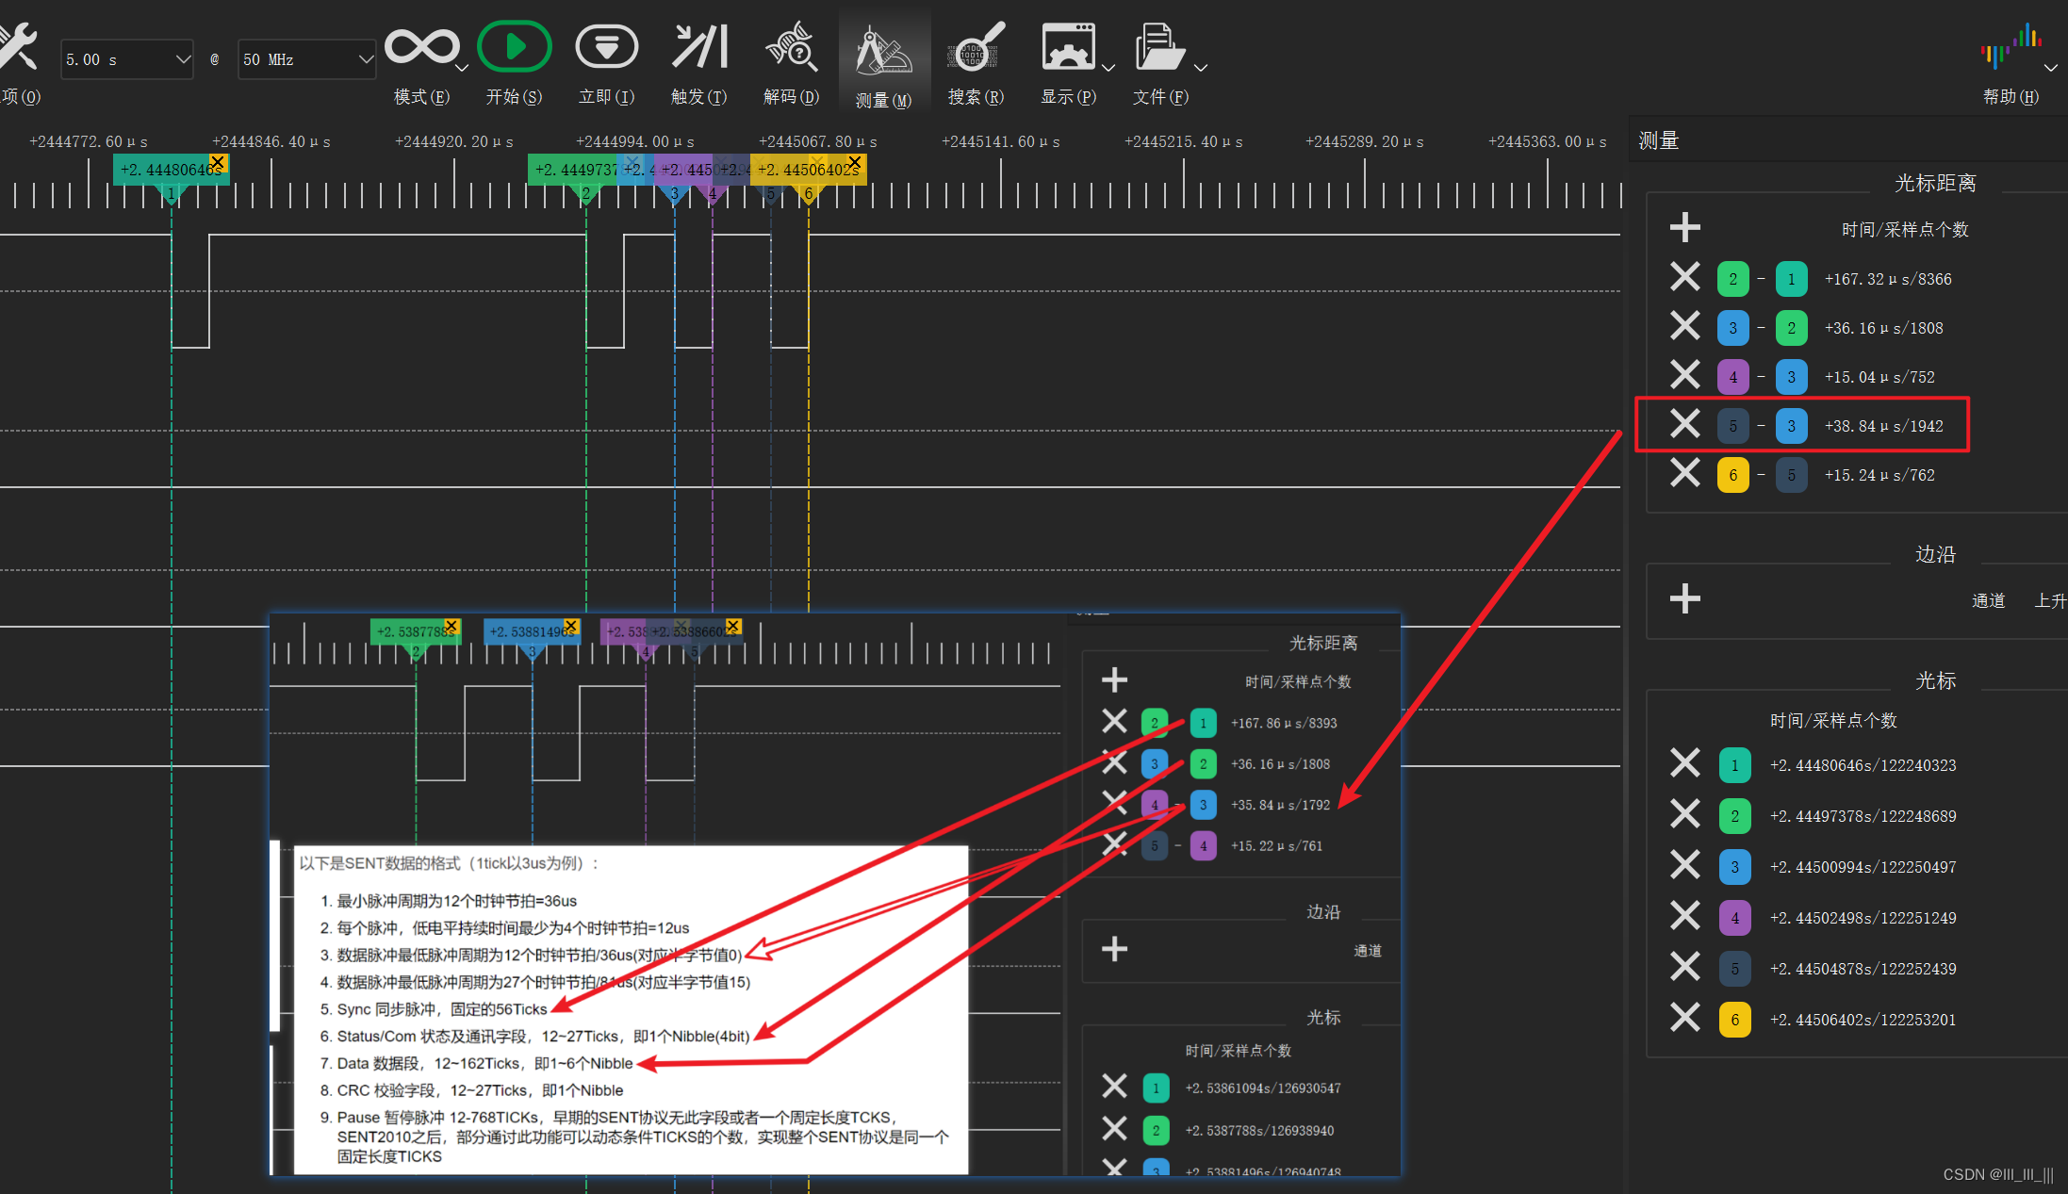Image resolution: width=2068 pixels, height=1194 pixels.
Task: Expand the 5.00 s duration dropdown
Action: click(182, 59)
